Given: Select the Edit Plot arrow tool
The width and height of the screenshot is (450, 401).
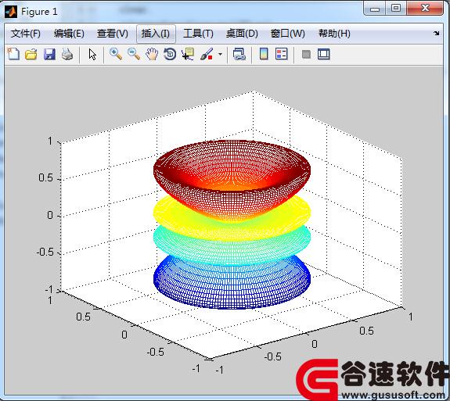Looking at the screenshot, I should point(92,54).
